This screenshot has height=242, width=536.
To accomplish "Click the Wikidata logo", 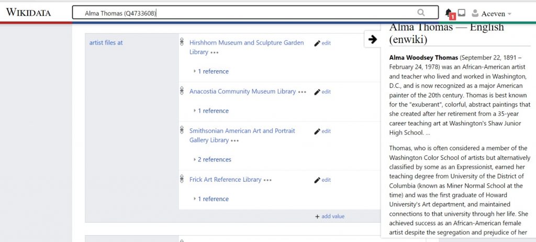I will pyautogui.click(x=28, y=13).
